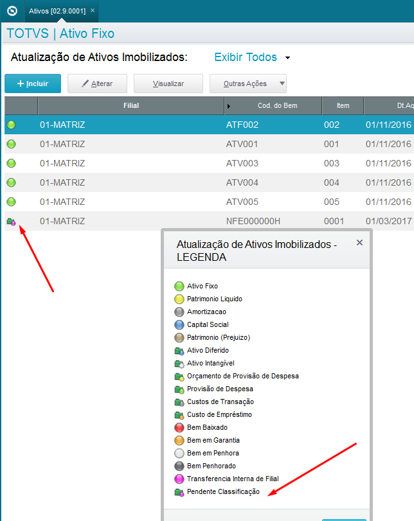Image resolution: width=414 pixels, height=521 pixels.
Task: Click the magenta Transferencia Interna de Filial icon
Action: (x=179, y=479)
